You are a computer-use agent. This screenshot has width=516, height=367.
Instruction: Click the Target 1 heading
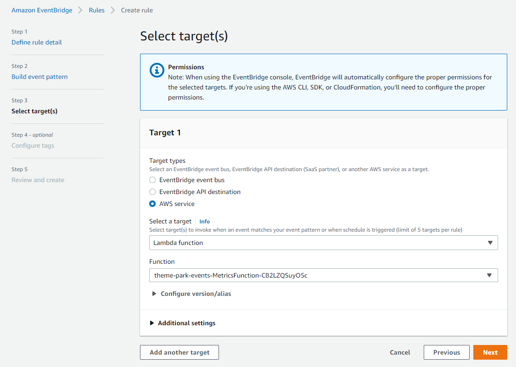point(165,133)
